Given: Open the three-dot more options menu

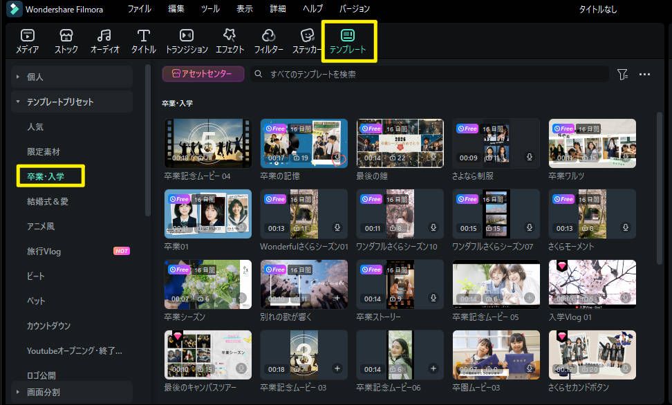Looking at the screenshot, I should (x=644, y=75).
